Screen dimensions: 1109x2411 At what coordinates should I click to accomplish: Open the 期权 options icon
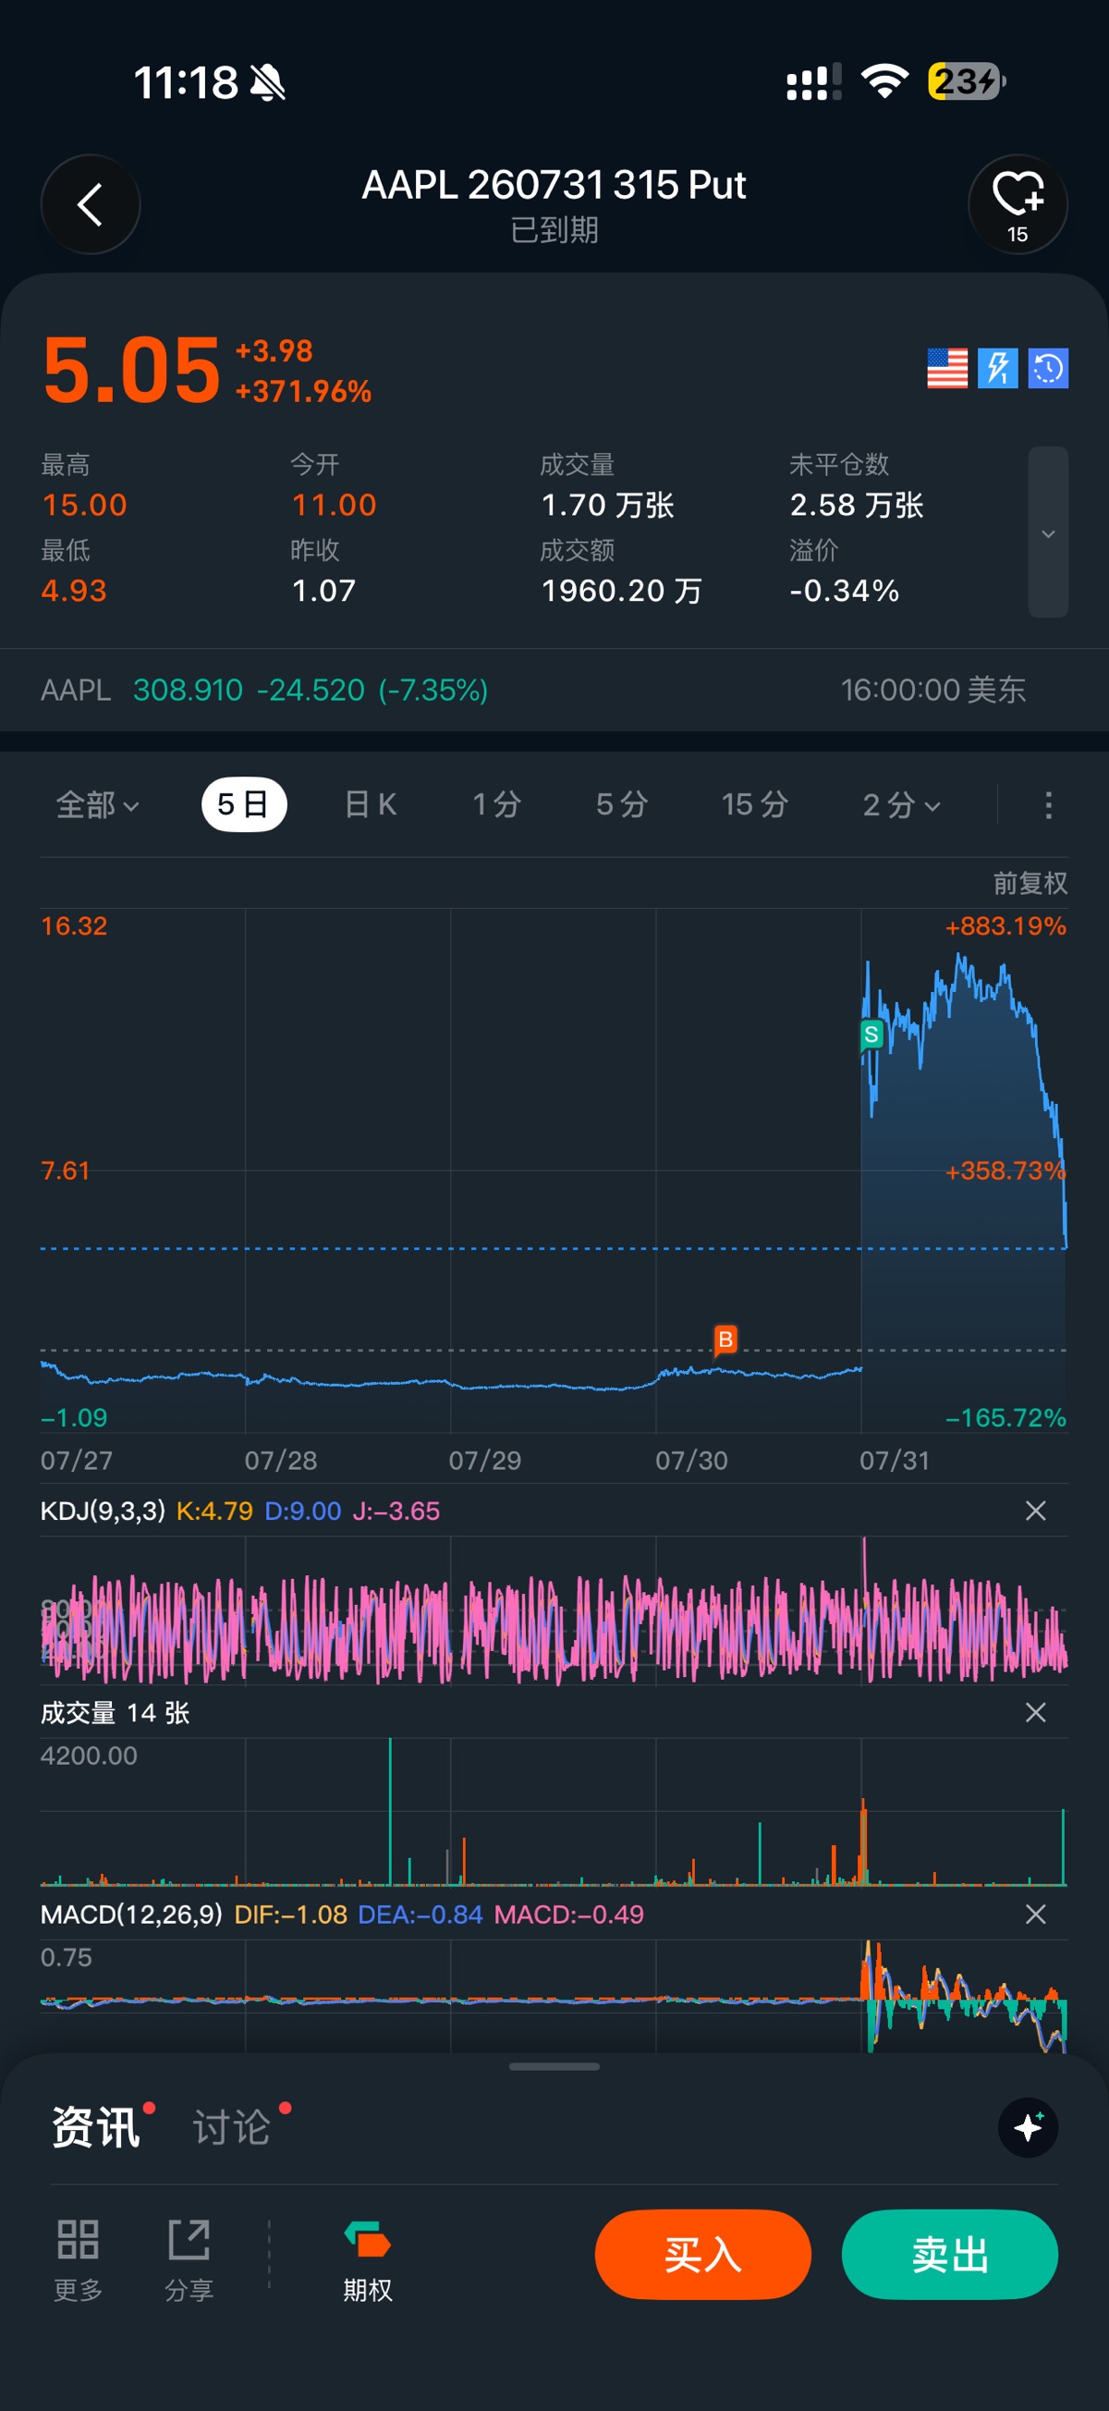pos(368,2259)
